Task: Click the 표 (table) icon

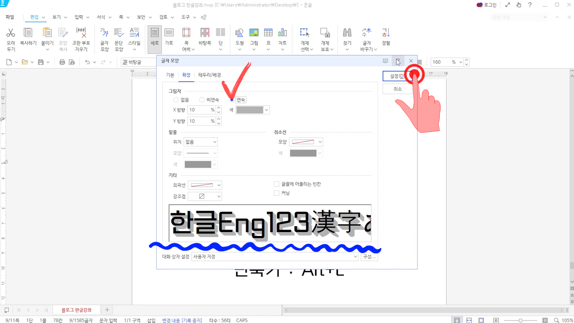Action: click(x=268, y=33)
